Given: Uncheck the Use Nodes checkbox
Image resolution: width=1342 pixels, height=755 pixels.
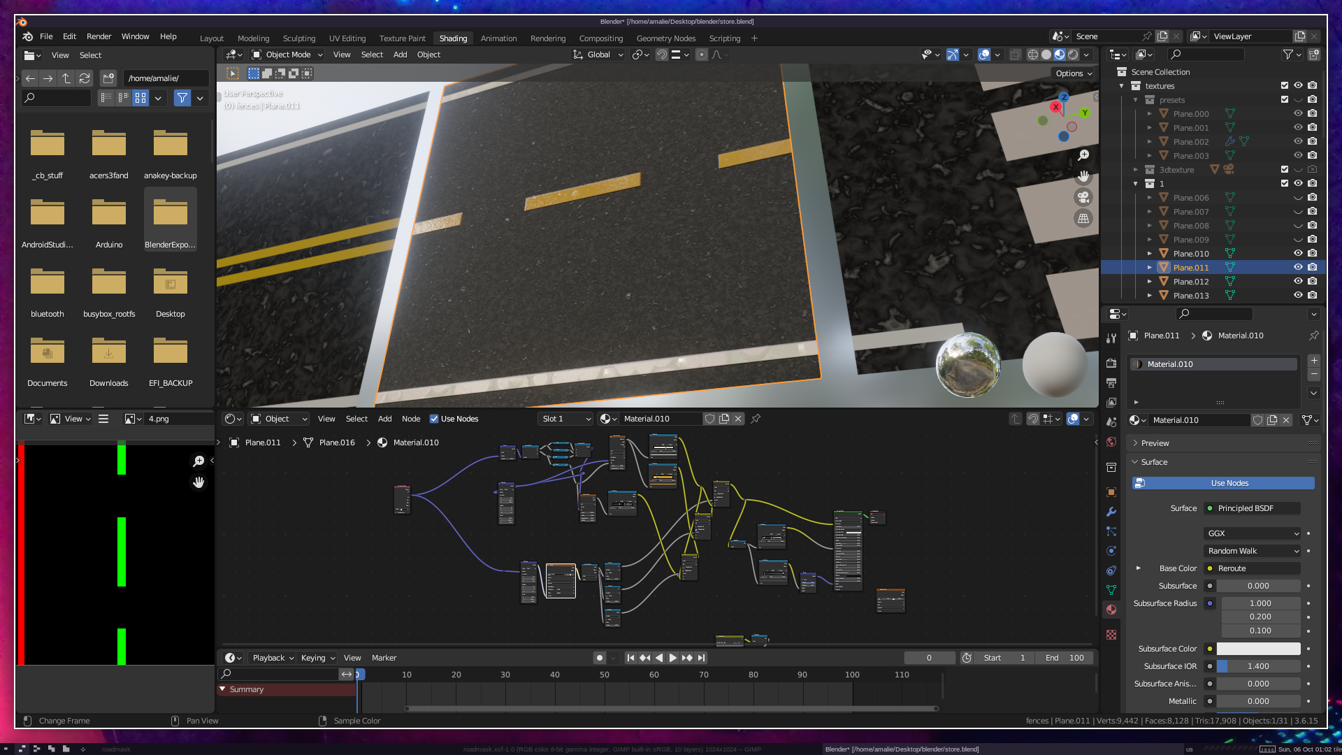Looking at the screenshot, I should [434, 419].
